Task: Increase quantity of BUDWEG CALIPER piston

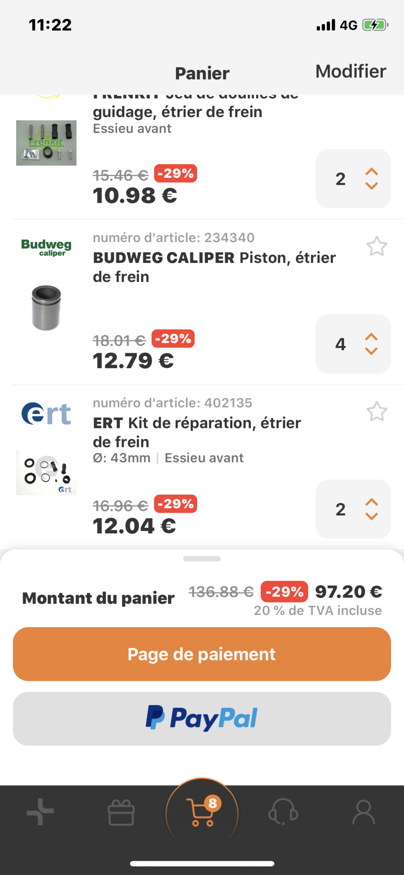Action: coord(371,337)
